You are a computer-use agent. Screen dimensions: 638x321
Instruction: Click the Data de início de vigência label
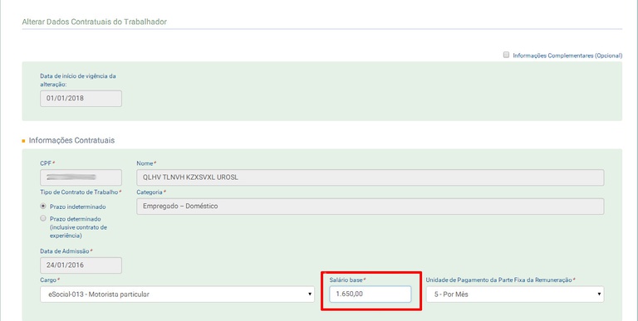[x=78, y=80]
